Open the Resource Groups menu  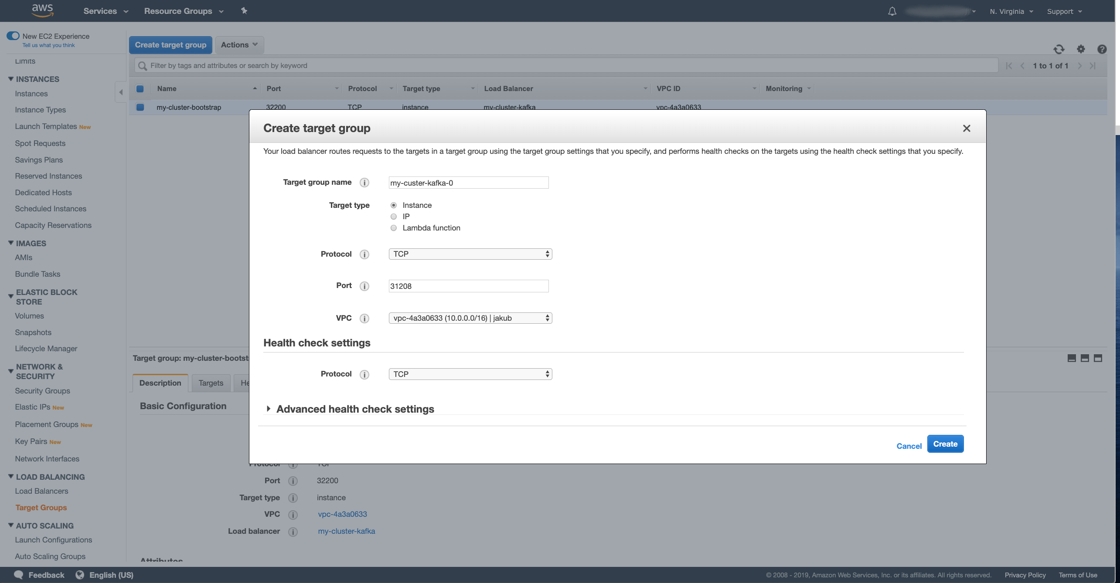(184, 11)
